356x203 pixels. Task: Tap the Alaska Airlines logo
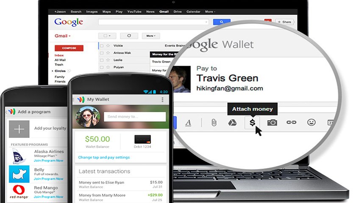click(19, 156)
